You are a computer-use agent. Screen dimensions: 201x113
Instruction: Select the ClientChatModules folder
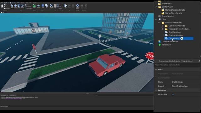coord(173,23)
